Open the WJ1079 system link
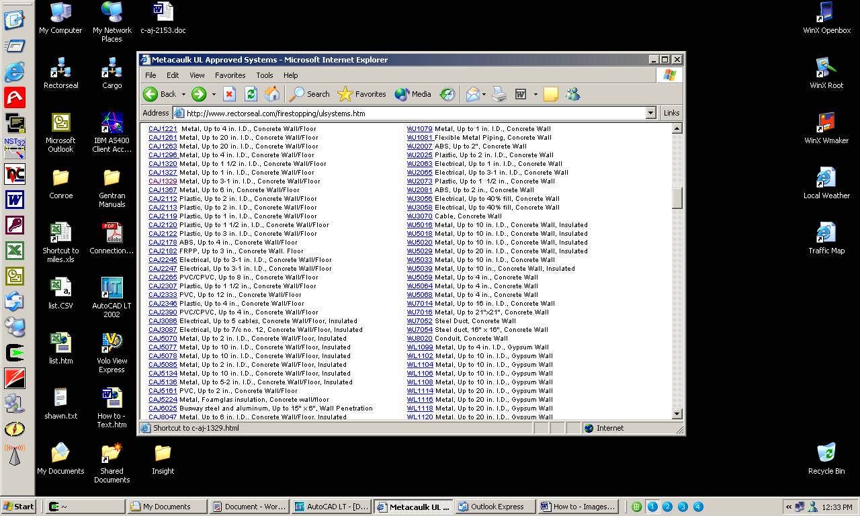The image size is (860, 516). coord(420,129)
